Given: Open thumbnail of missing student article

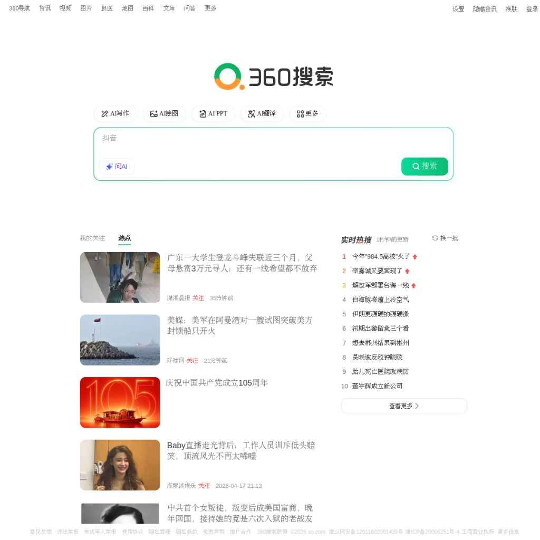Looking at the screenshot, I should (x=120, y=277).
